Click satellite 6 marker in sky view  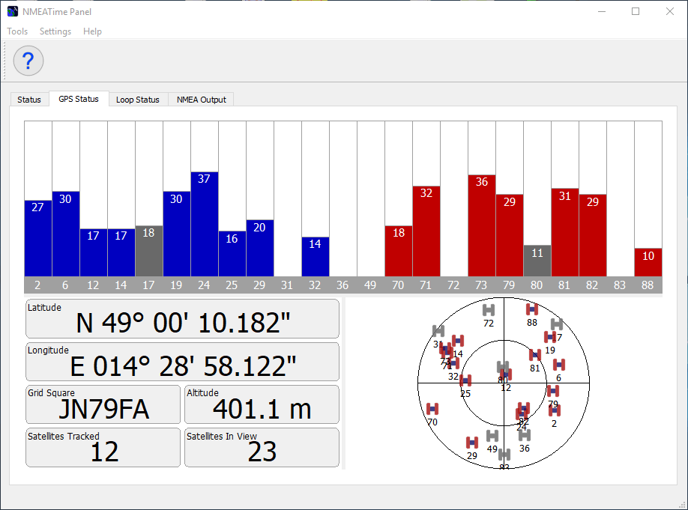pos(559,365)
